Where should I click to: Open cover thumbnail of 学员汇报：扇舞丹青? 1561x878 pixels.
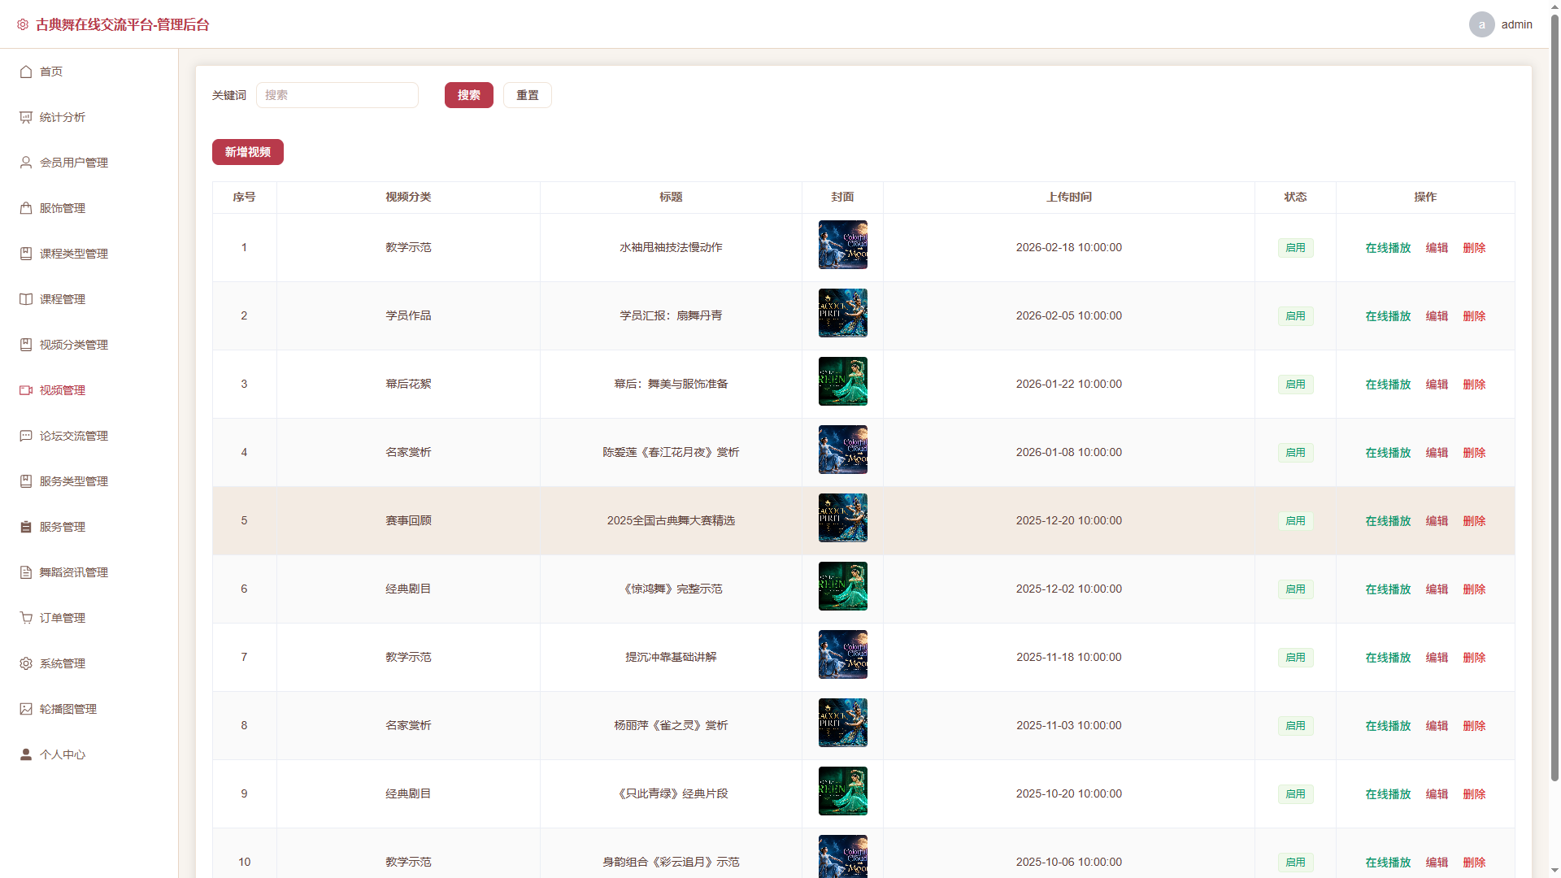(843, 313)
